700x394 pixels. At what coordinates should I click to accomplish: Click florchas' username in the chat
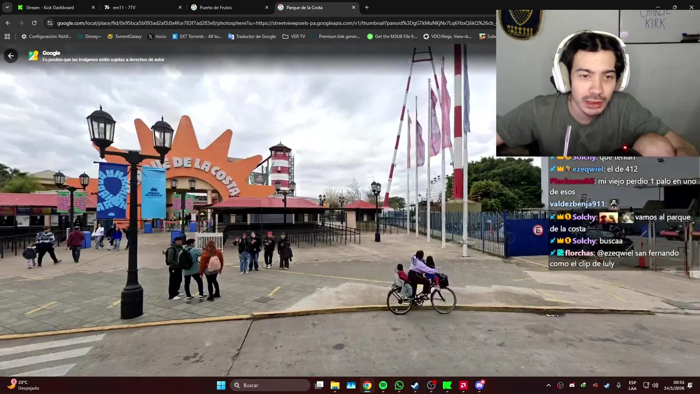[579, 253]
